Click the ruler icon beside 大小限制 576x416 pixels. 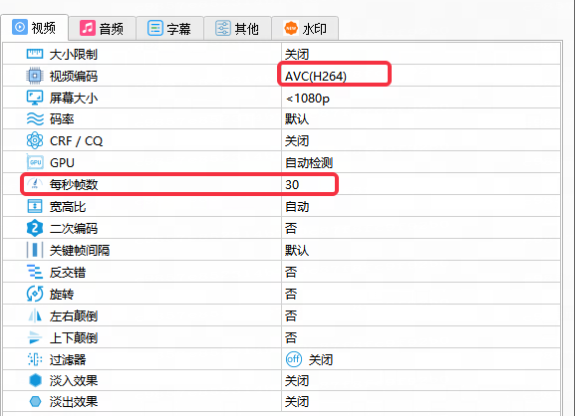point(35,55)
